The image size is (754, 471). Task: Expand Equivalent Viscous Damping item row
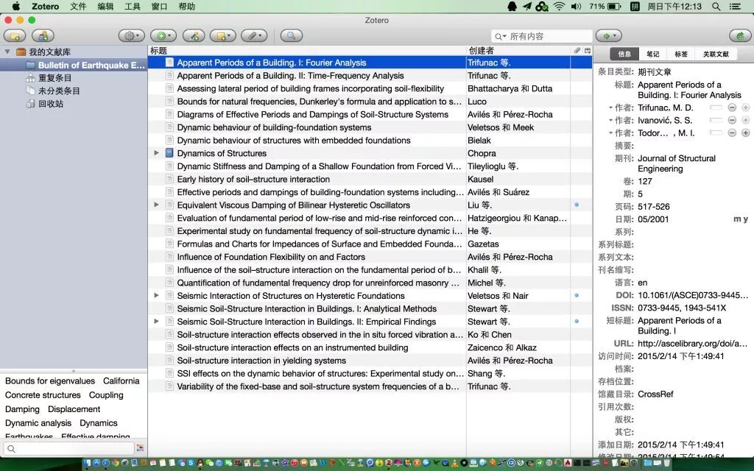(x=156, y=205)
